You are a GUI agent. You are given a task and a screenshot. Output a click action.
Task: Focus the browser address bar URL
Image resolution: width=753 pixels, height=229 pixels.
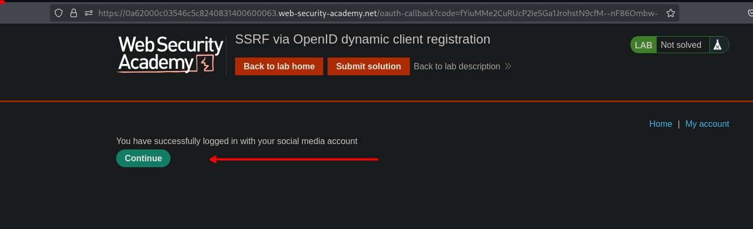coord(376,13)
